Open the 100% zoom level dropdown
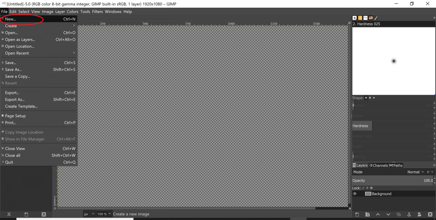Viewport: 436px width, 220px height. coord(104,214)
